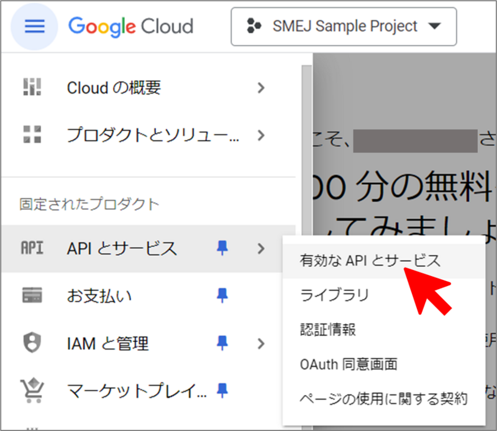This screenshot has width=497, height=431.
Task: Expand the IAM と管理 chevron
Action: pos(261,344)
